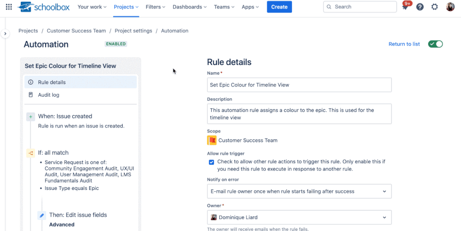Click the Issue created trigger plus icon
461x231 pixels.
coord(30,117)
